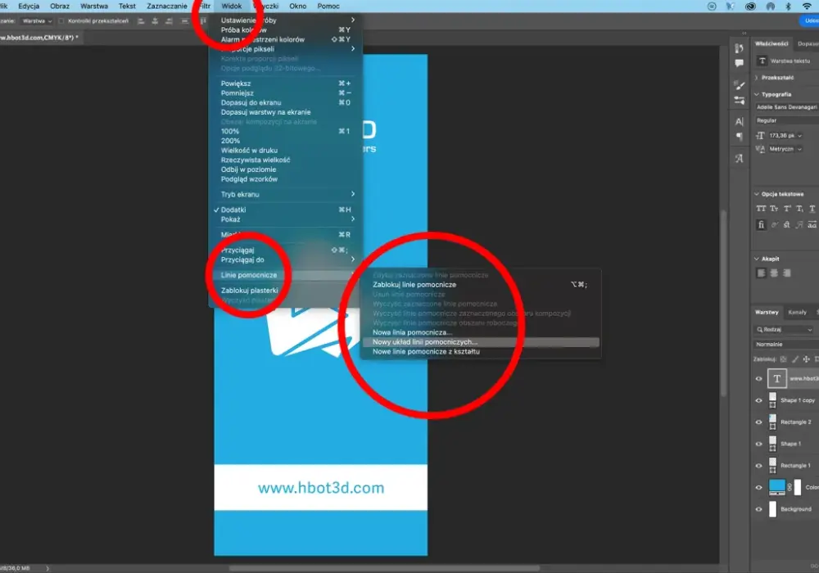819x573 pixels.
Task: Expand the Przekształć section
Action: tap(756, 77)
